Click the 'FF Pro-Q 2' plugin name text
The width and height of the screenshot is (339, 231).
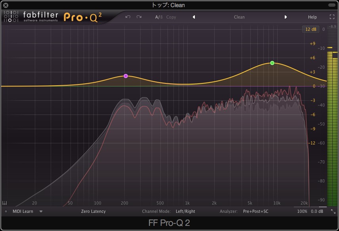(169, 223)
